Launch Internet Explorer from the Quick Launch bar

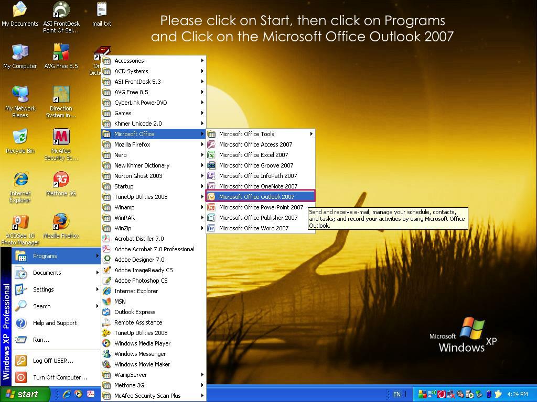67,394
